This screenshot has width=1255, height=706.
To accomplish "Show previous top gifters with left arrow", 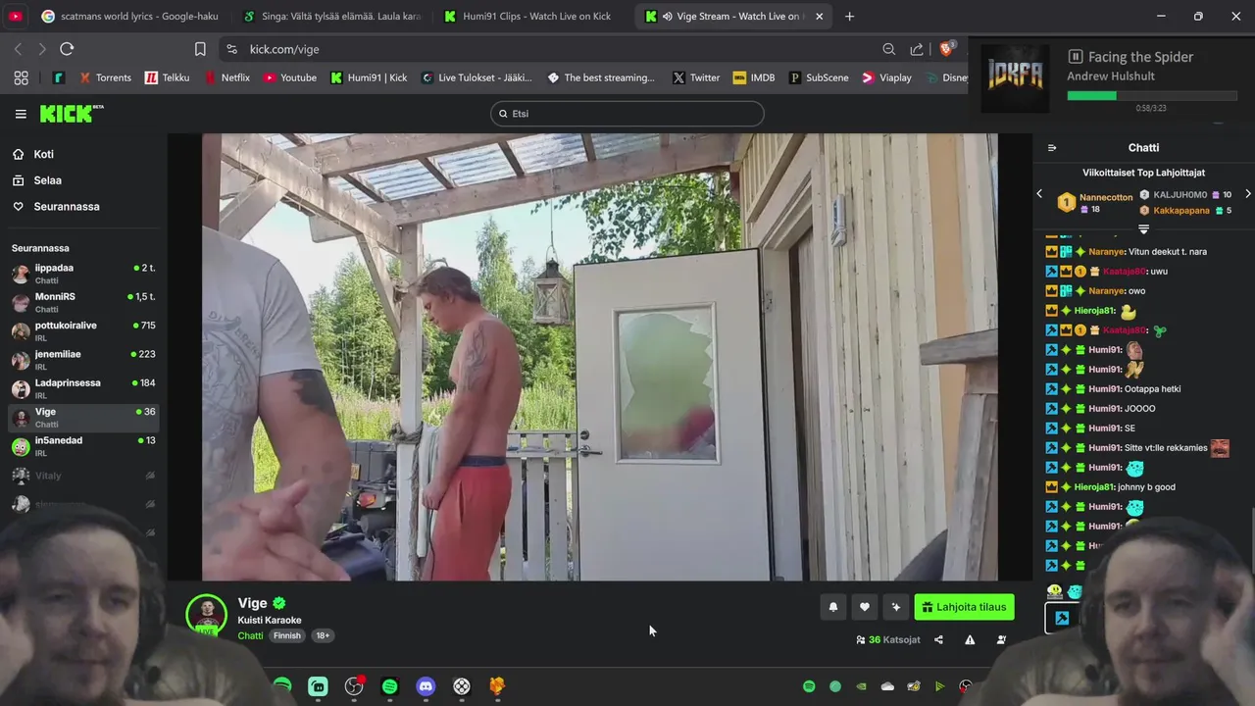I will pos(1039,194).
